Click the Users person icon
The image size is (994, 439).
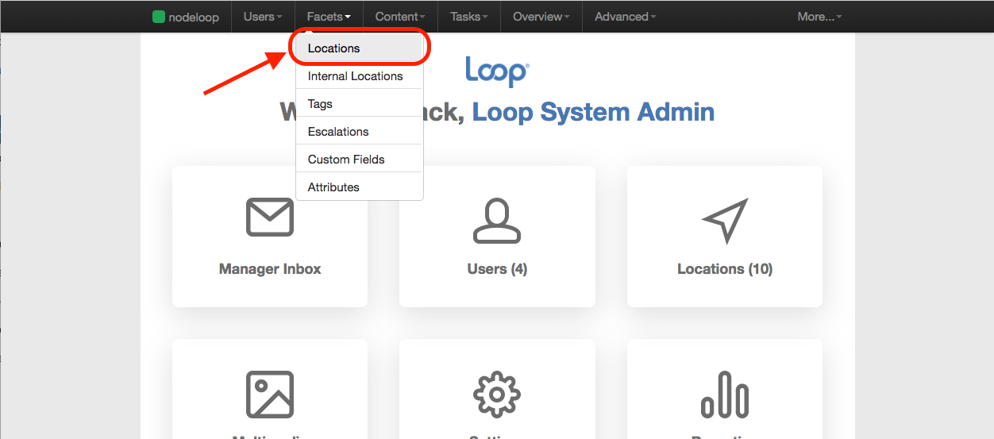tap(497, 221)
